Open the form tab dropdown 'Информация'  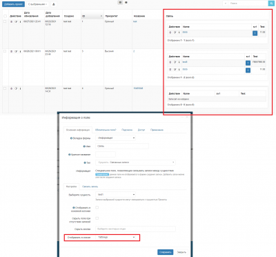click(x=115, y=138)
